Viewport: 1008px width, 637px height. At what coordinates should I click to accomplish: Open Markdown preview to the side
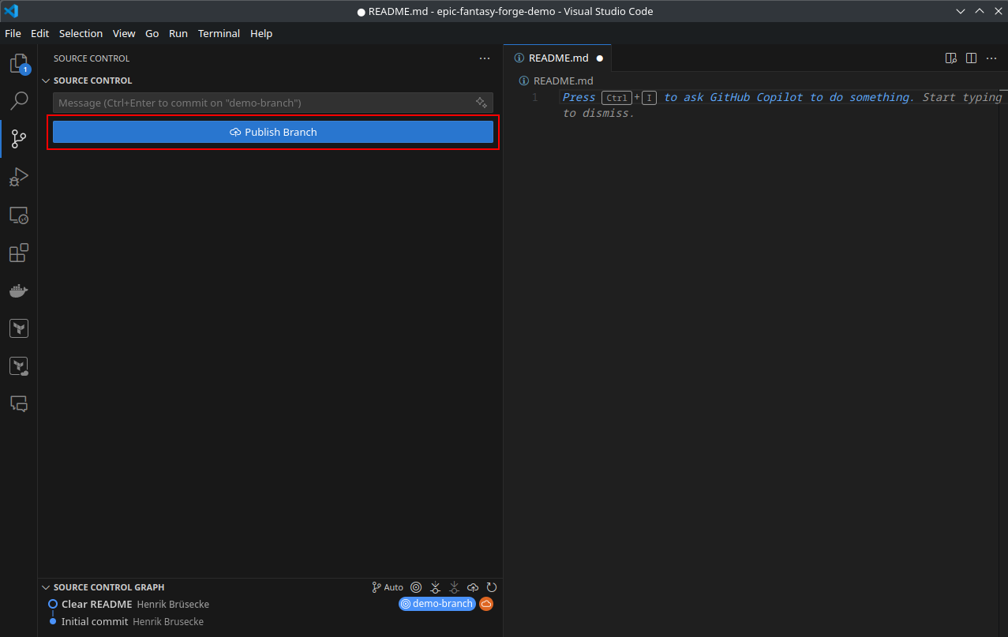951,58
